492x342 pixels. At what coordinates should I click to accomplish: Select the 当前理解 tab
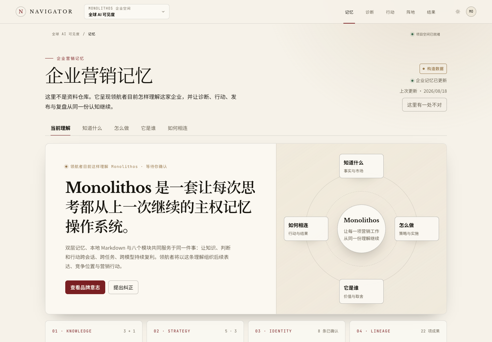(60, 128)
